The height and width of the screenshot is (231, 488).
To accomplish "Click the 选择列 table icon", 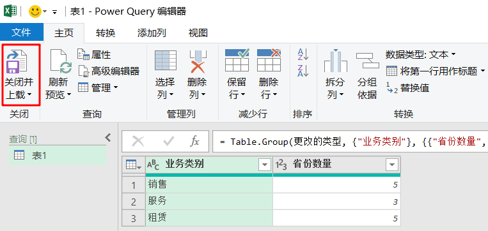I will (x=166, y=61).
